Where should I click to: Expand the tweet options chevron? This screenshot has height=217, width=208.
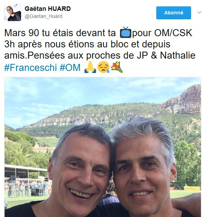coord(200,12)
